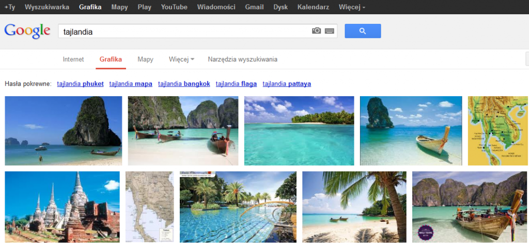529x248 pixels.
Task: Go to Gmail in the top bar
Action: 254,7
